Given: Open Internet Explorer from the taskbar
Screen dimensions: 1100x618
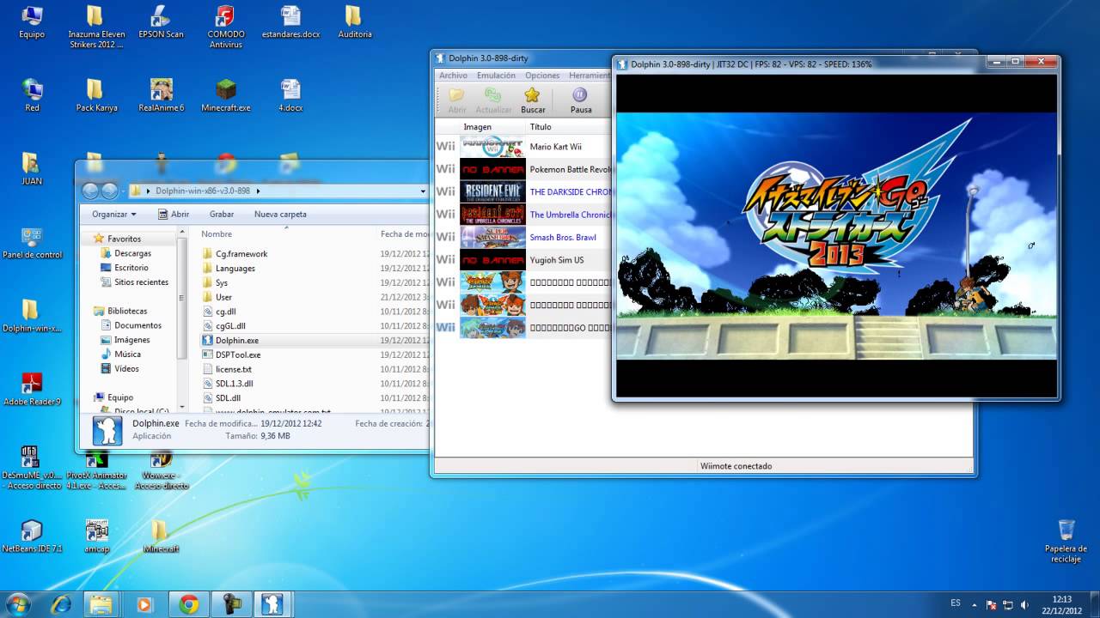Looking at the screenshot, I should 61,604.
